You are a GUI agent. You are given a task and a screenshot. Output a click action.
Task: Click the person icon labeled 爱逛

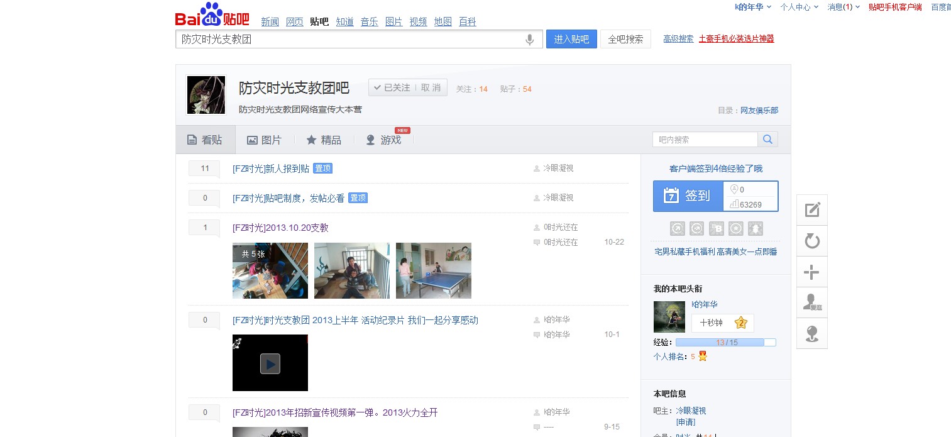coord(812,302)
